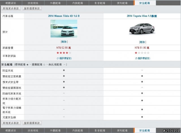Open the 2014 Nissan Tiida 4D 1.6 B link

click(64, 16)
